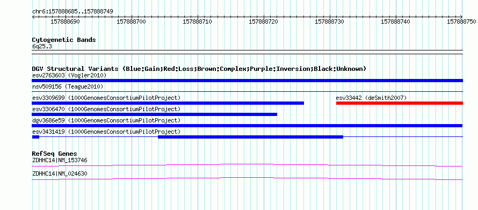Click ruler position 157888740
The width and height of the screenshot is (478, 210).
(x=396, y=21)
